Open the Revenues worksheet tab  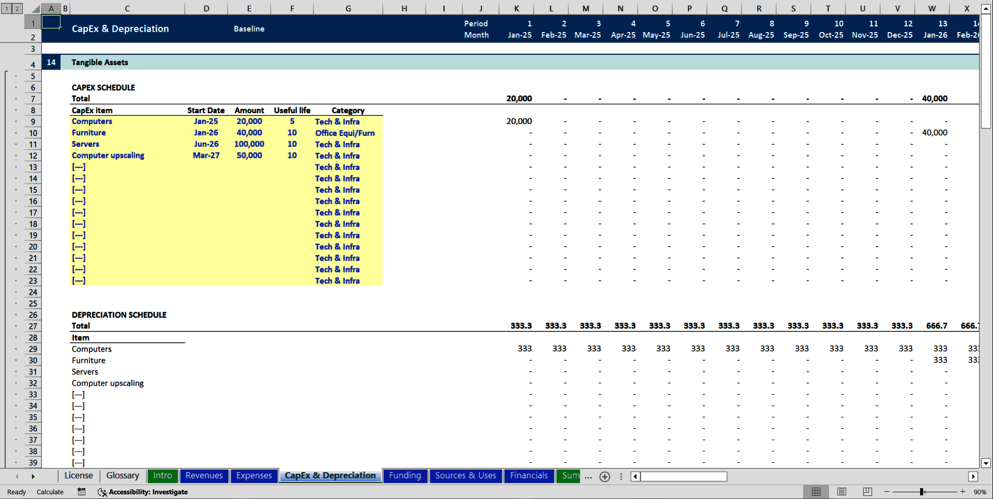click(x=204, y=476)
